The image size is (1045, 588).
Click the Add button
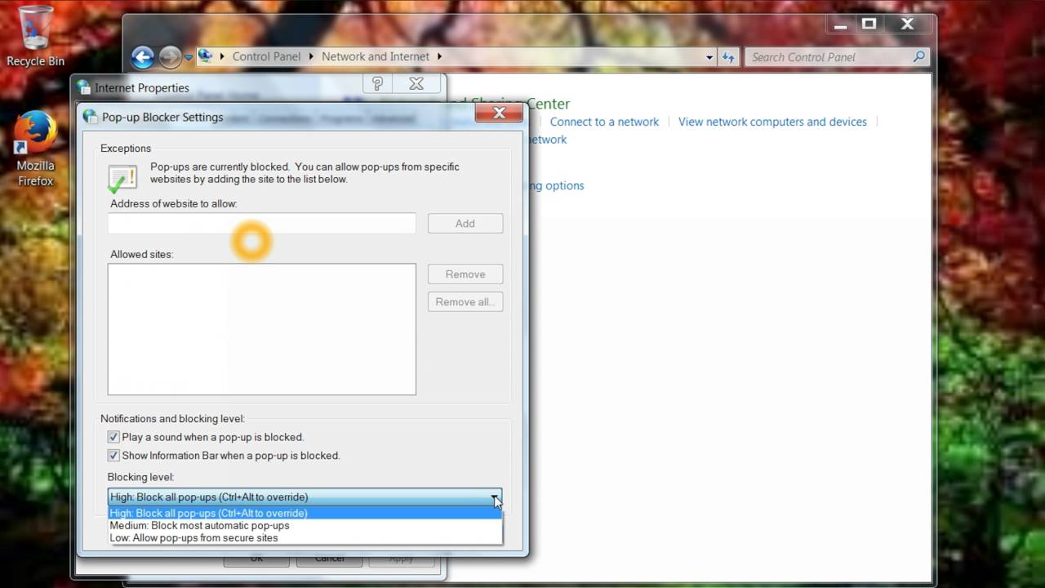465,223
